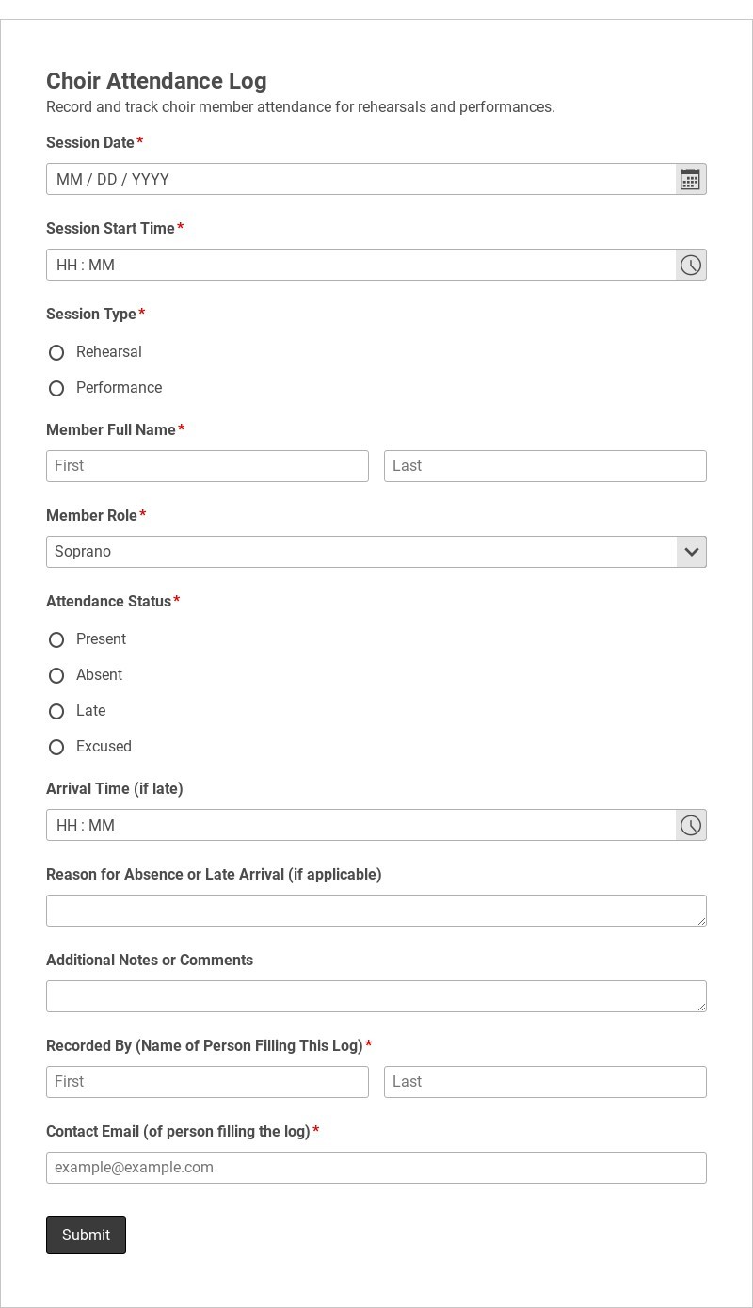This screenshot has width=753, height=1308.
Task: Mark attendance status as Present
Action: pyautogui.click(x=56, y=639)
